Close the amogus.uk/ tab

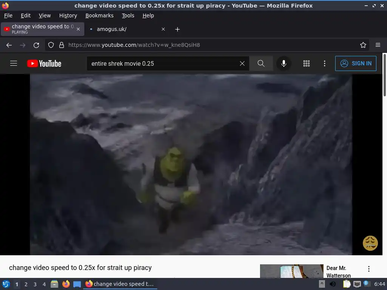click(x=163, y=29)
